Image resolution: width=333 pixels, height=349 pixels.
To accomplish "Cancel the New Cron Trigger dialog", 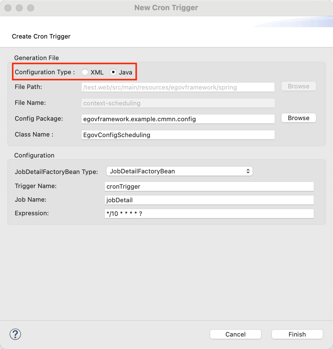I will pos(235,334).
